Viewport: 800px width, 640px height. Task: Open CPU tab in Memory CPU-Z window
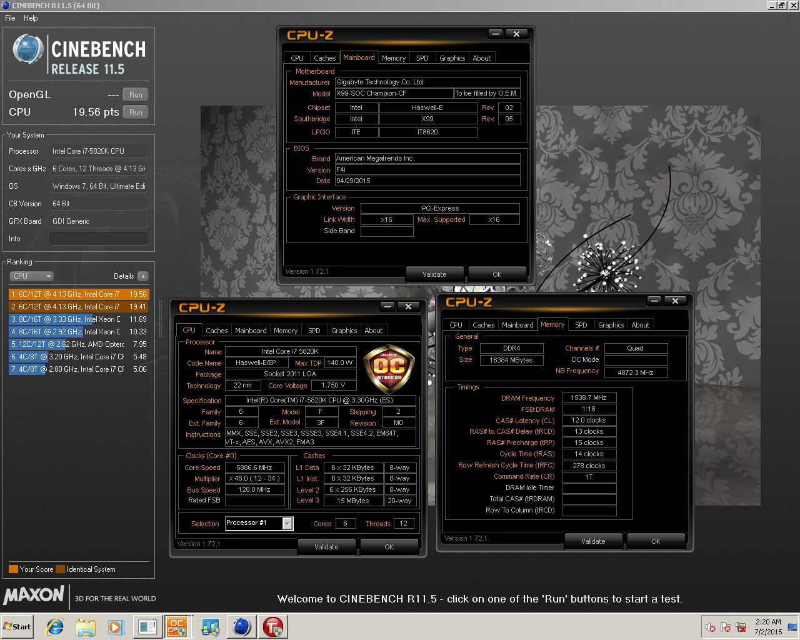[456, 325]
